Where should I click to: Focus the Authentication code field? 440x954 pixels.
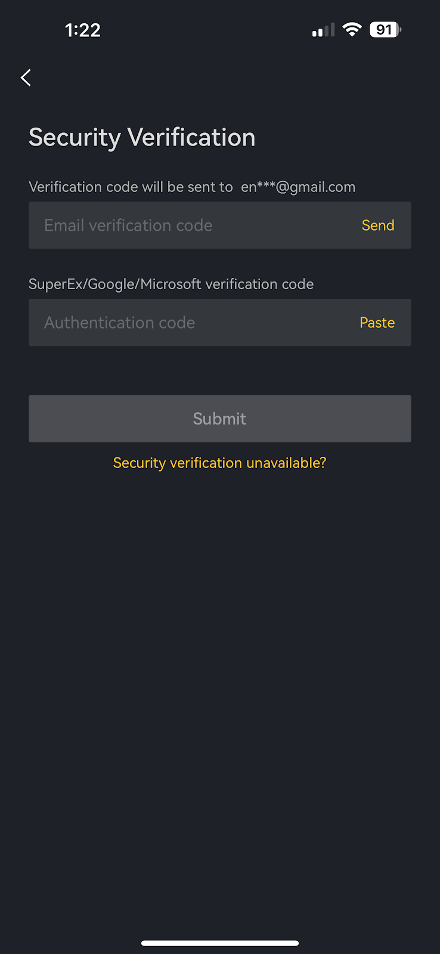191,323
